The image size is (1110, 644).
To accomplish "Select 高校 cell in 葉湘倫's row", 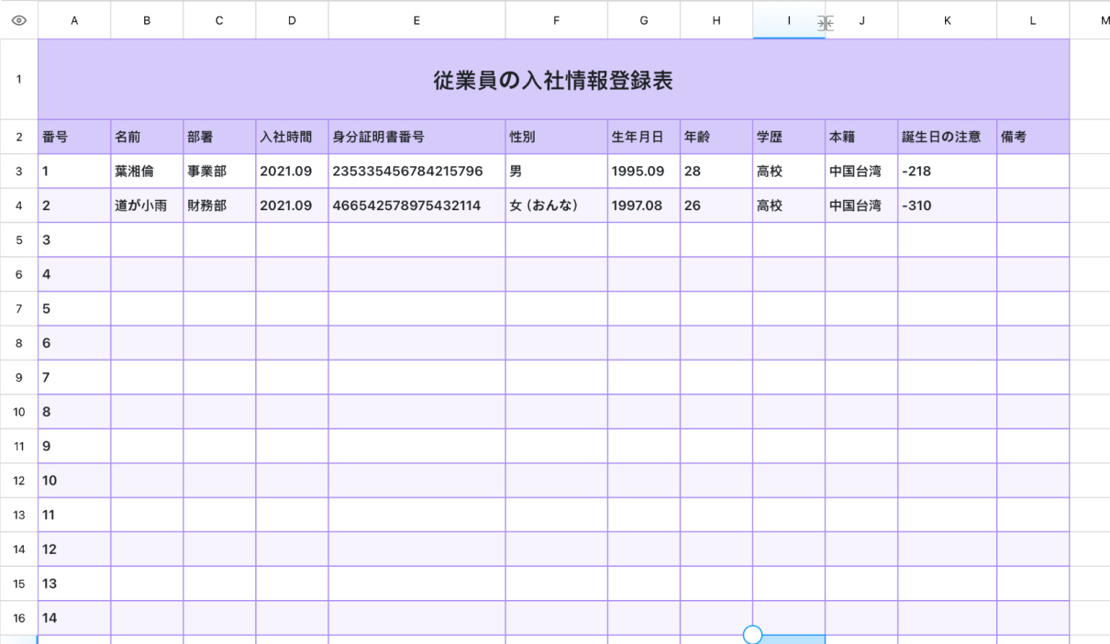I will (x=789, y=172).
